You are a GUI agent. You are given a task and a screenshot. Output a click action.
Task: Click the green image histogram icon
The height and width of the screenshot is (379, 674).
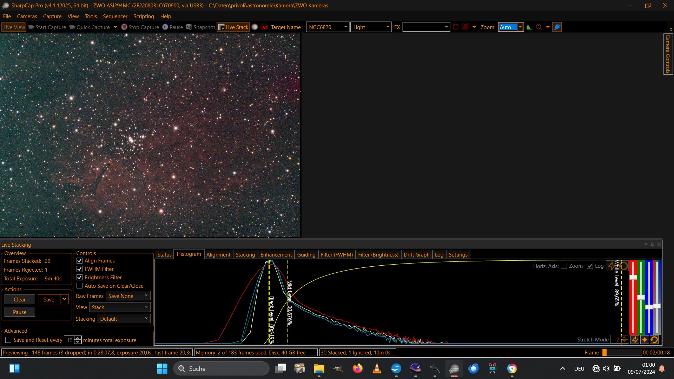point(529,27)
